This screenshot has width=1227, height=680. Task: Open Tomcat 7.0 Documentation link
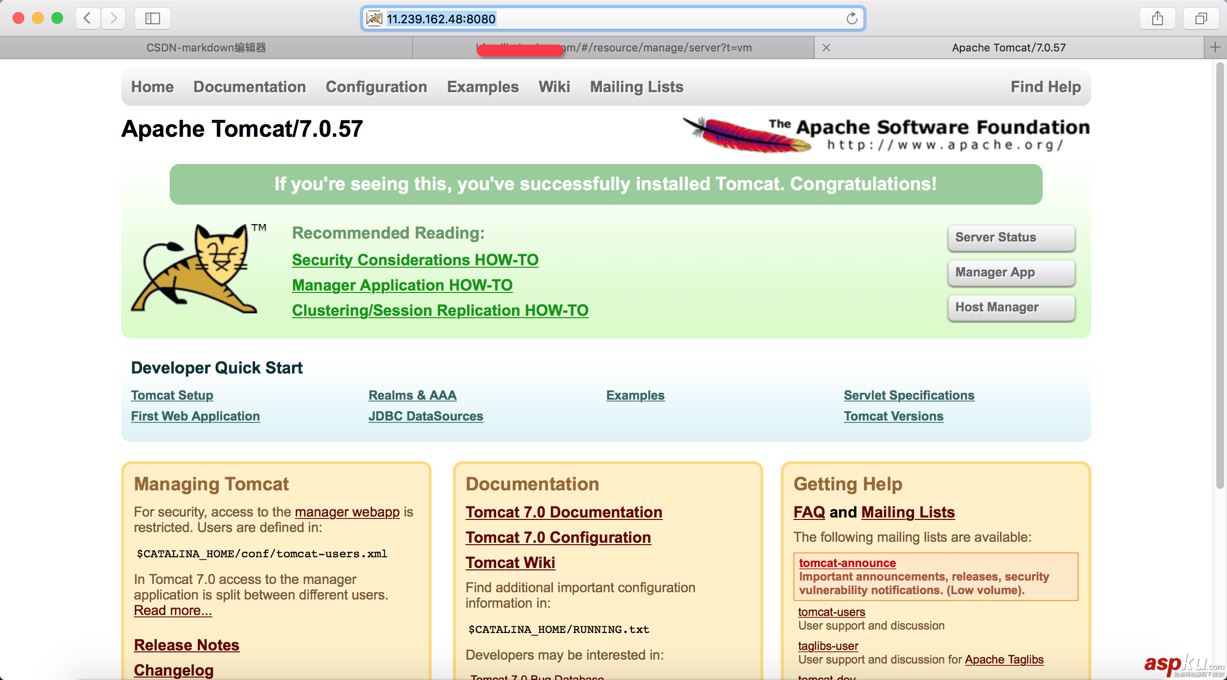point(564,512)
